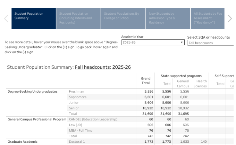Select the General Campus column header
This screenshot has width=236, height=145.
coord(183,84)
